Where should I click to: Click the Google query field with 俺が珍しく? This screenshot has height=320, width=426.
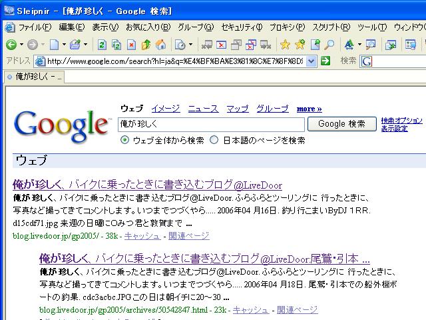[211, 125]
